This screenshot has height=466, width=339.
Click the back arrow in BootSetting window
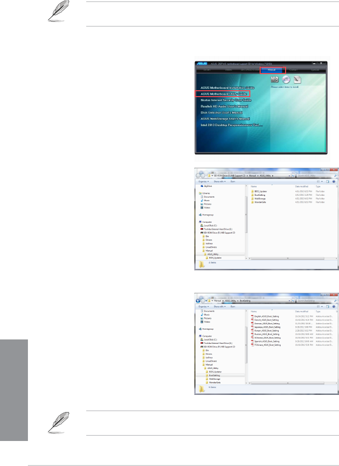click(198, 301)
